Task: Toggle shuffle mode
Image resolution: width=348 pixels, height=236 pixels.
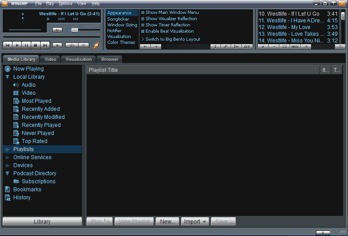Action: tap(71, 46)
